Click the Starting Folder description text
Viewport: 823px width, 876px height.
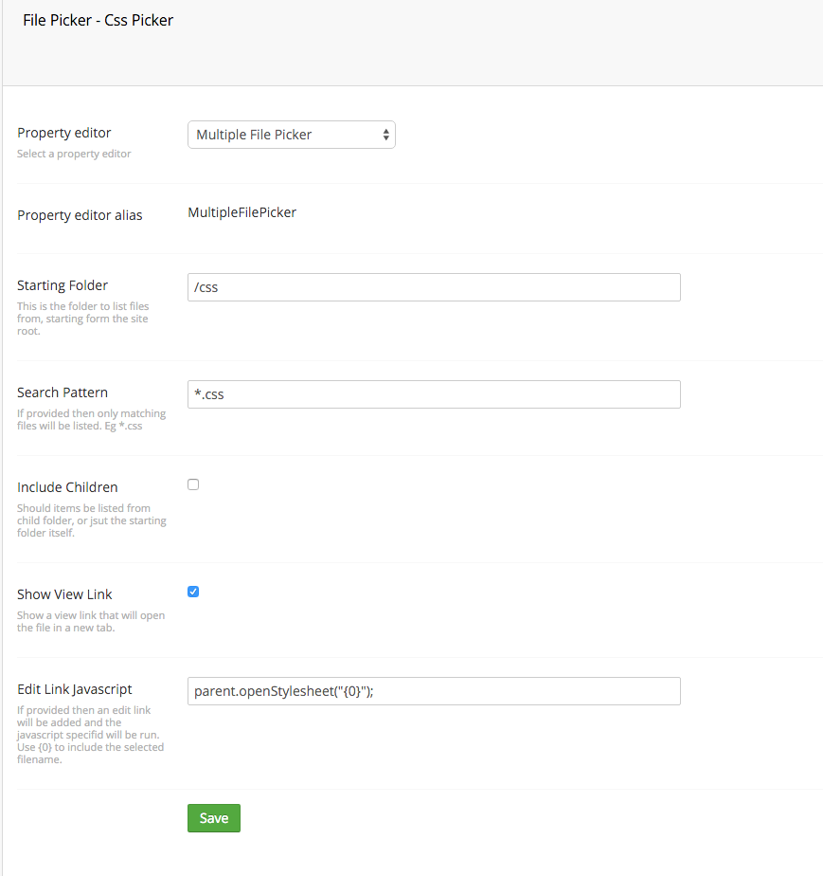coord(83,319)
